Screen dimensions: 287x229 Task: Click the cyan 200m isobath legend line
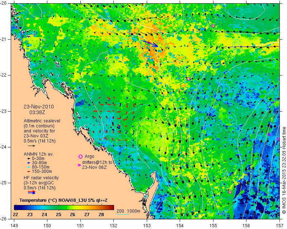coord(123,215)
